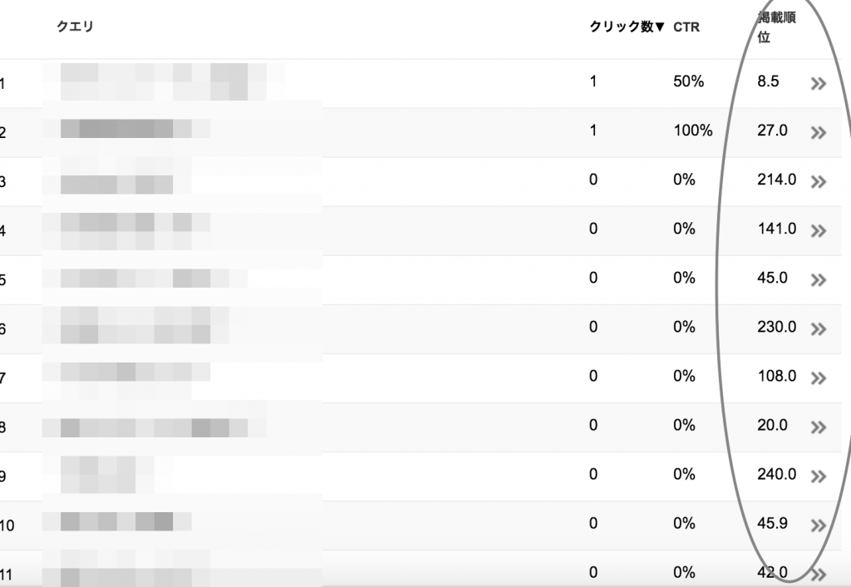
Task: Sort table by CTR column header
Action: pyautogui.click(x=686, y=27)
